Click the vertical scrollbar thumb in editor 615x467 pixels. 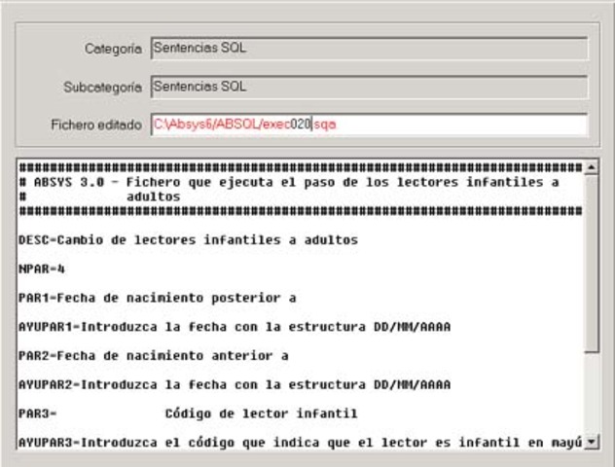pyautogui.click(x=591, y=264)
